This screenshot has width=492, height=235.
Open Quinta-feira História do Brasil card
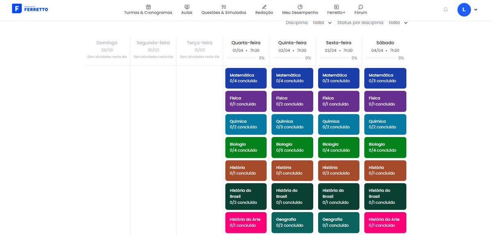(x=292, y=196)
